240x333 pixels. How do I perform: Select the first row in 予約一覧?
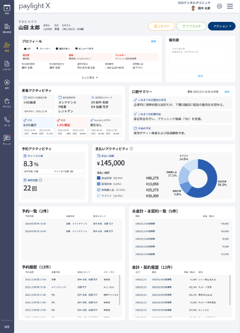tap(72, 223)
